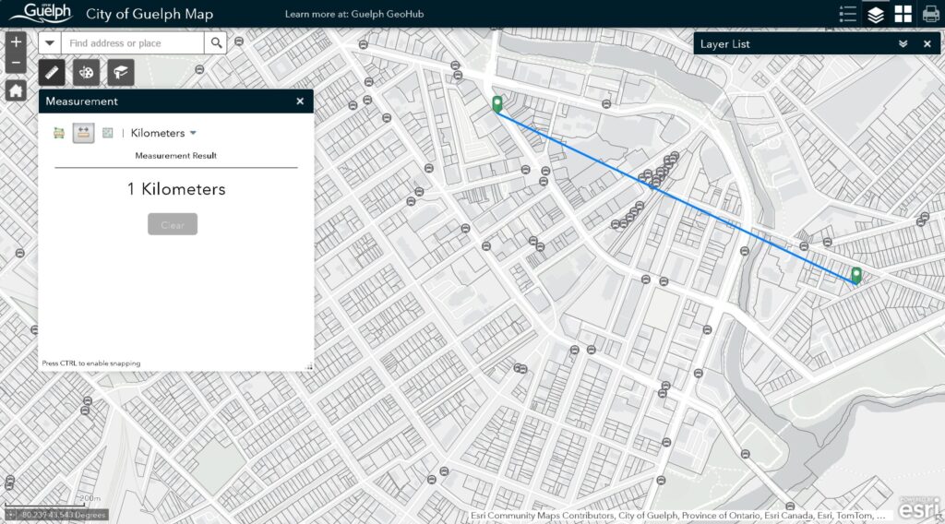
Task: Return to the default home extent
Action: click(16, 89)
